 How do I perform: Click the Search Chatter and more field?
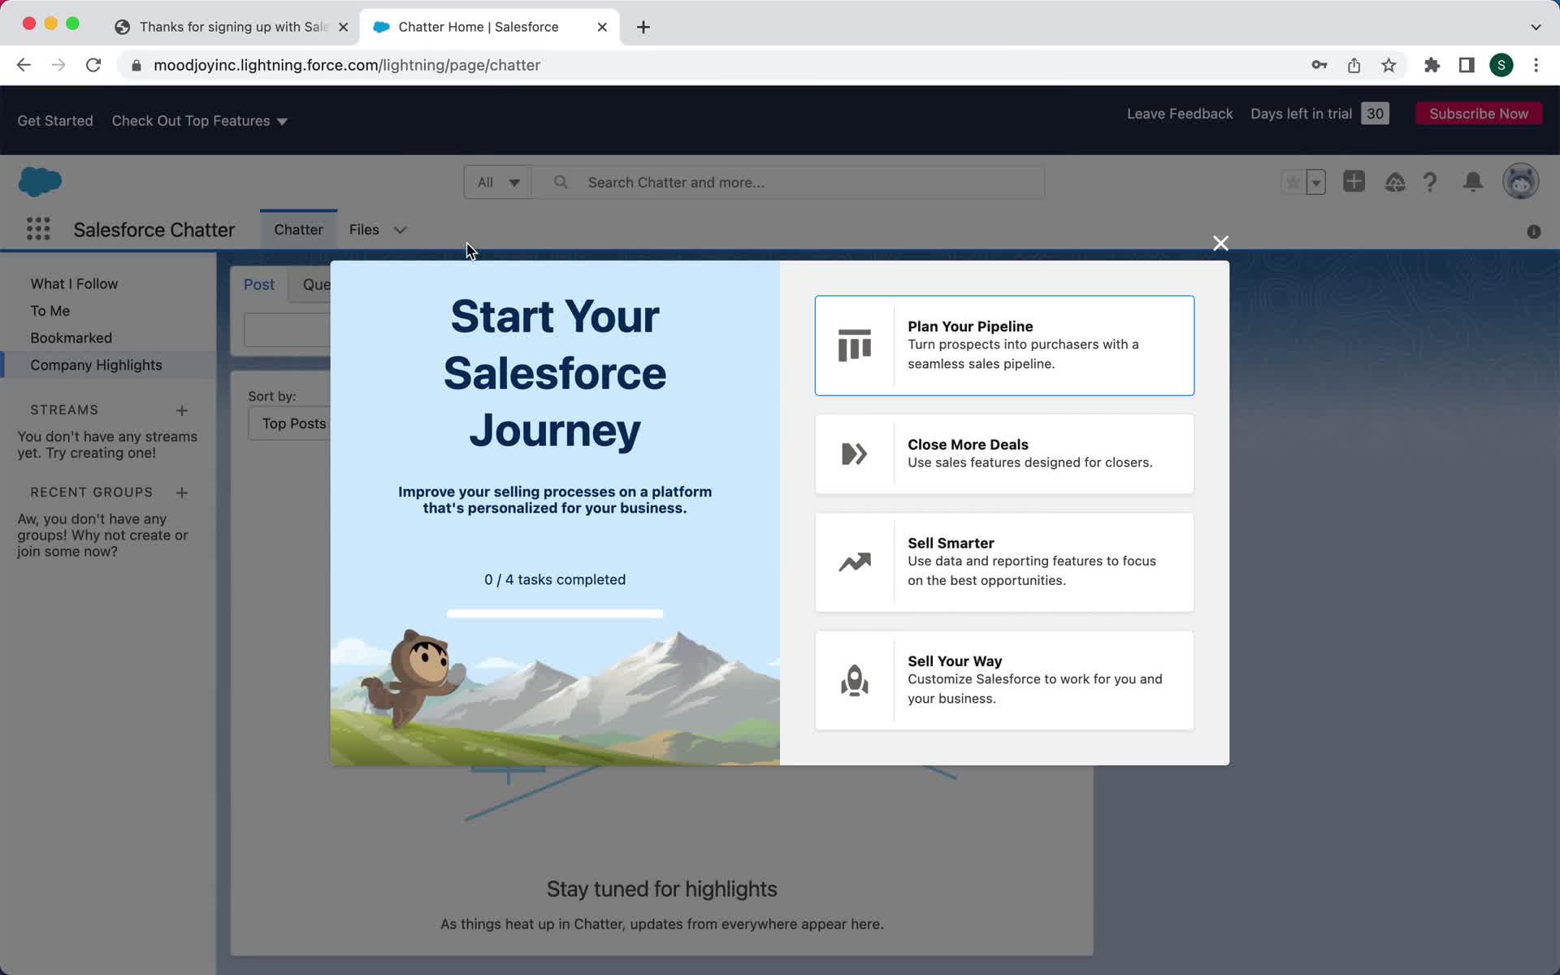click(788, 182)
